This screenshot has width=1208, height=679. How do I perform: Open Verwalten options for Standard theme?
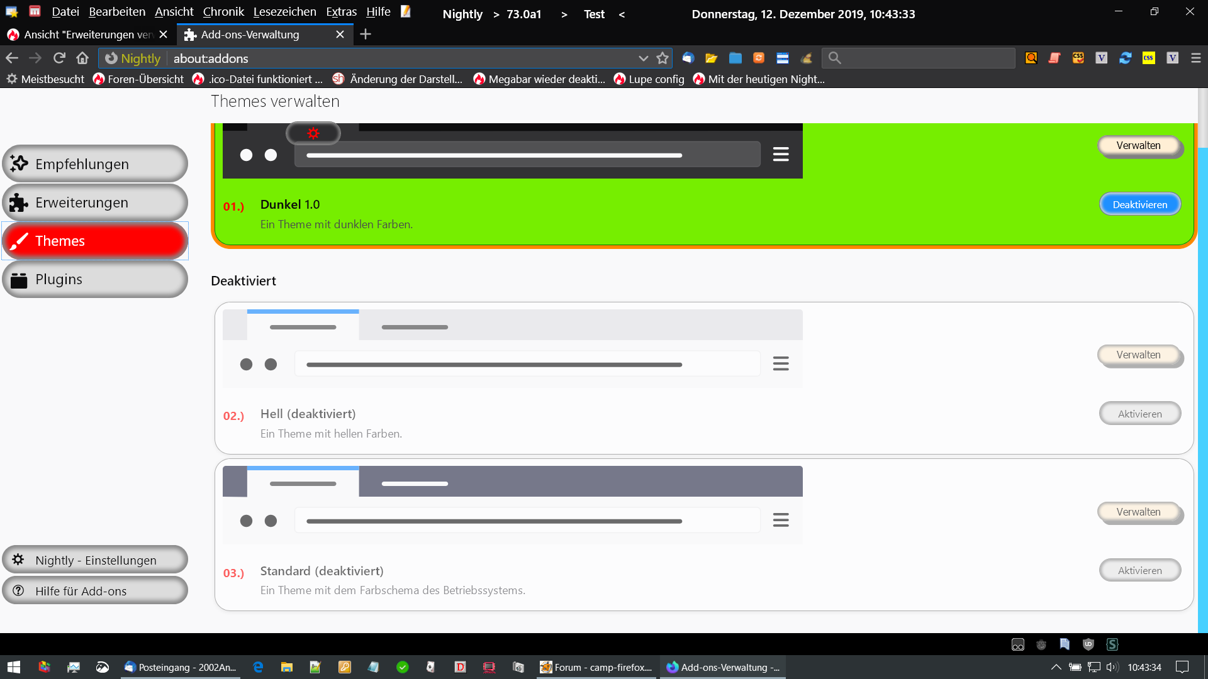click(x=1138, y=512)
